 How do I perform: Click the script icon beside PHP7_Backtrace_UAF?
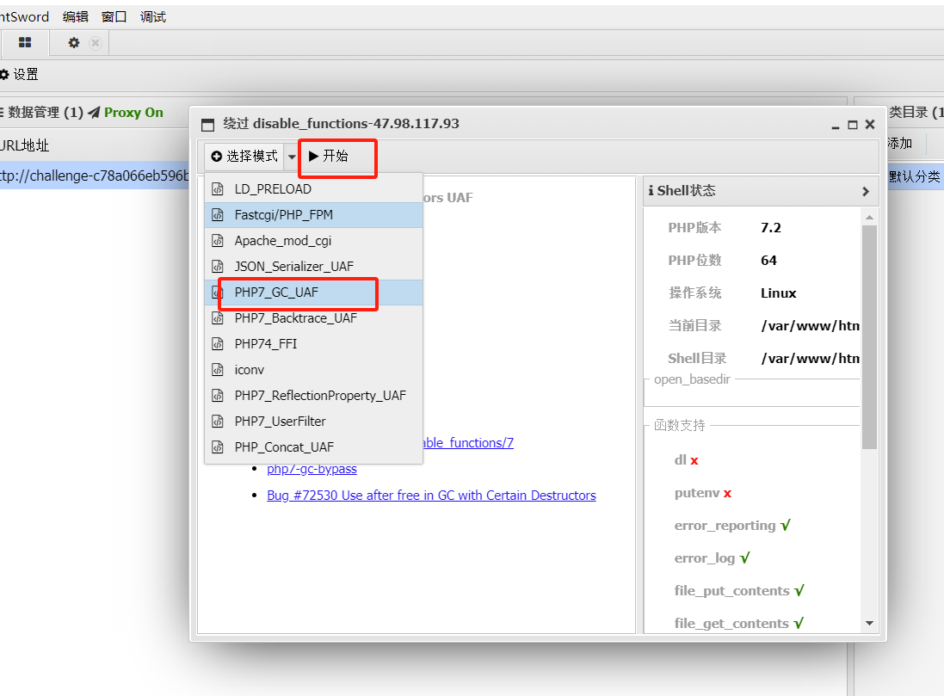pyautogui.click(x=218, y=317)
